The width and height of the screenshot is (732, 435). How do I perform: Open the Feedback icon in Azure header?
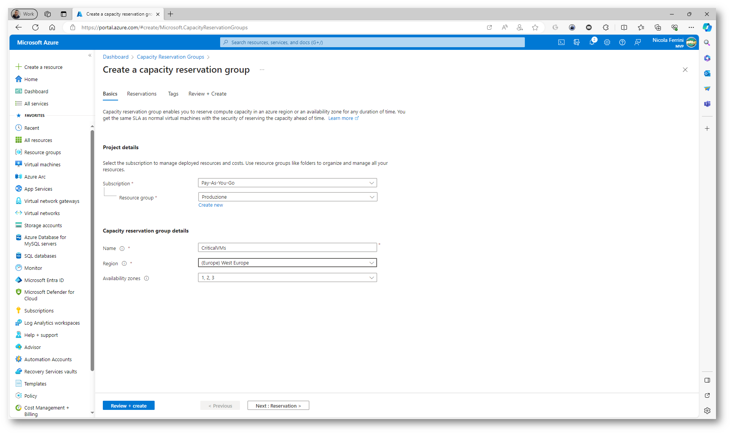[x=638, y=42]
